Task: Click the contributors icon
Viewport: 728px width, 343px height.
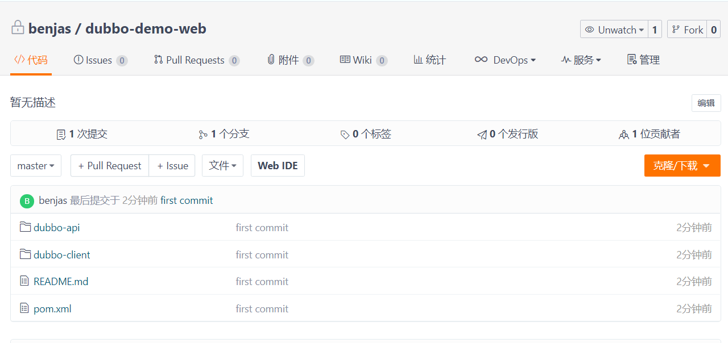Action: click(624, 135)
